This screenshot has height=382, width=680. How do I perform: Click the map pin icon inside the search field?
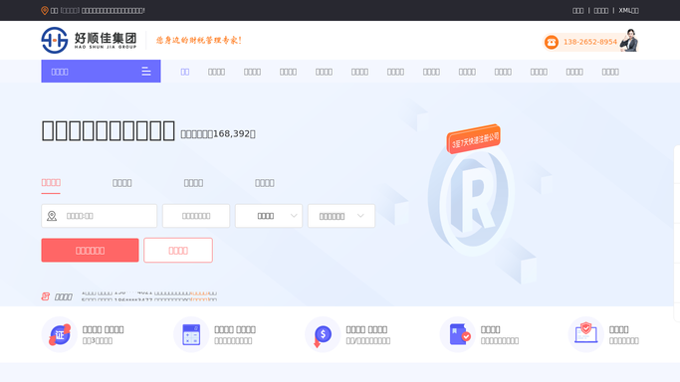pyautogui.click(x=52, y=216)
